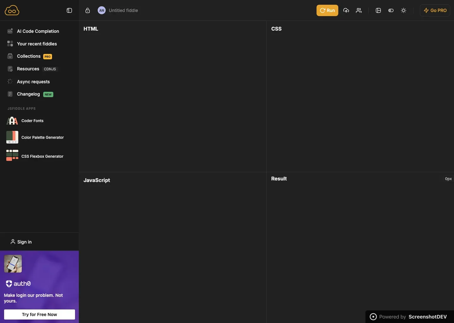Click the Coder Fonts letter icon
Screen dimensions: 454x323
(x=12, y=121)
